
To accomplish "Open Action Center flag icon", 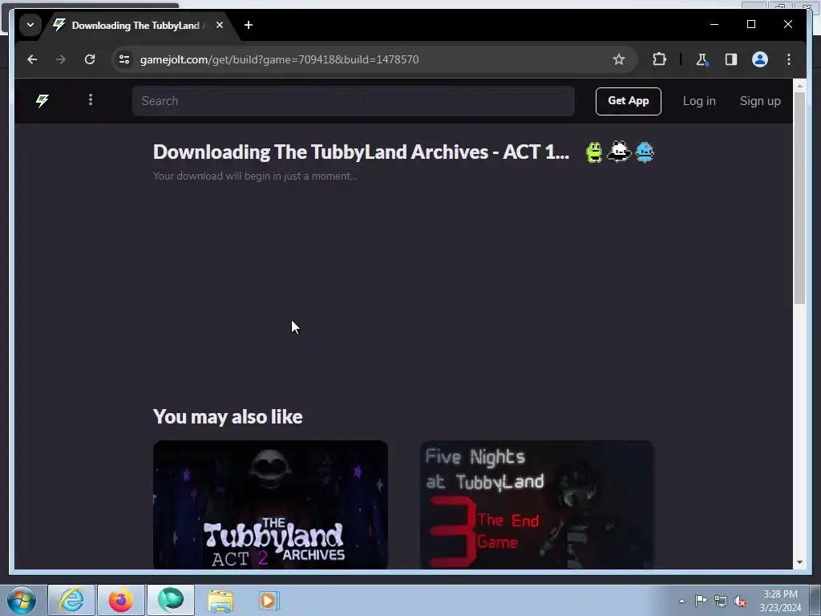I will coord(701,600).
